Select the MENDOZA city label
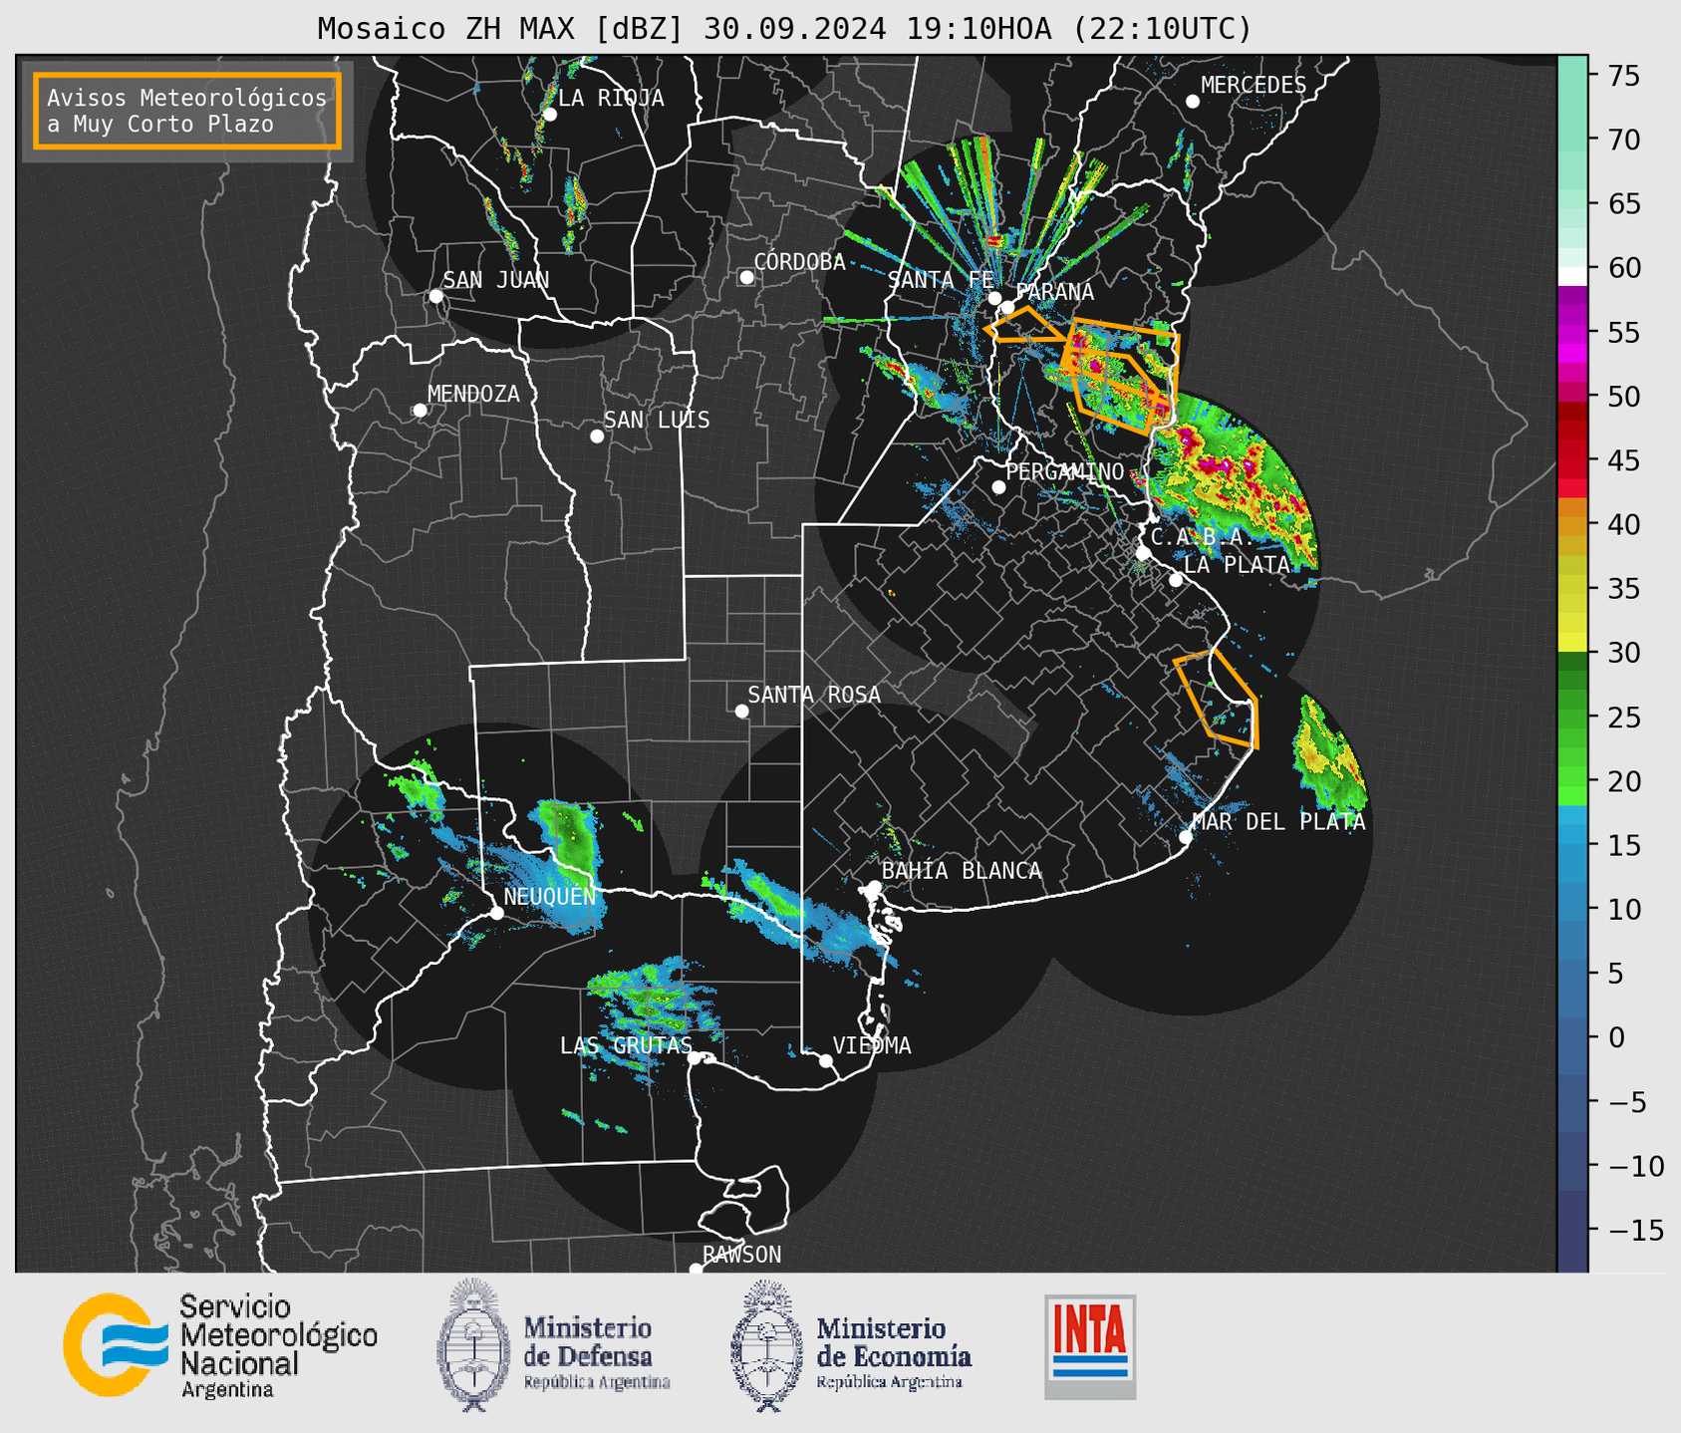 pyautogui.click(x=473, y=394)
